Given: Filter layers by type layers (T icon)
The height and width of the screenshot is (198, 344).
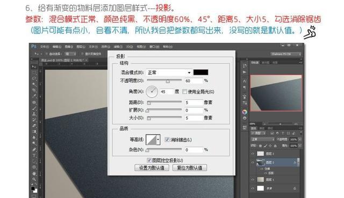Looking at the screenshot, I should click(x=283, y=133).
